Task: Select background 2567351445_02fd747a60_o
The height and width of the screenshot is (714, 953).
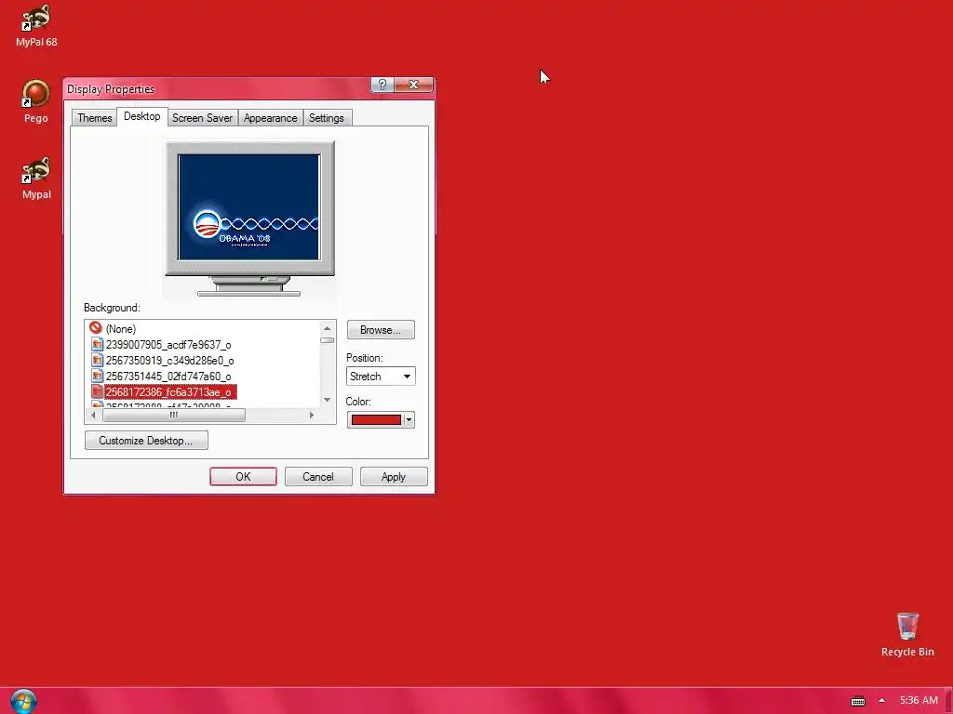Action: tap(168, 376)
